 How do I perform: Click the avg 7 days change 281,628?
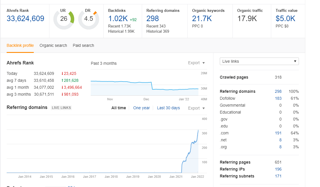point(70,80)
